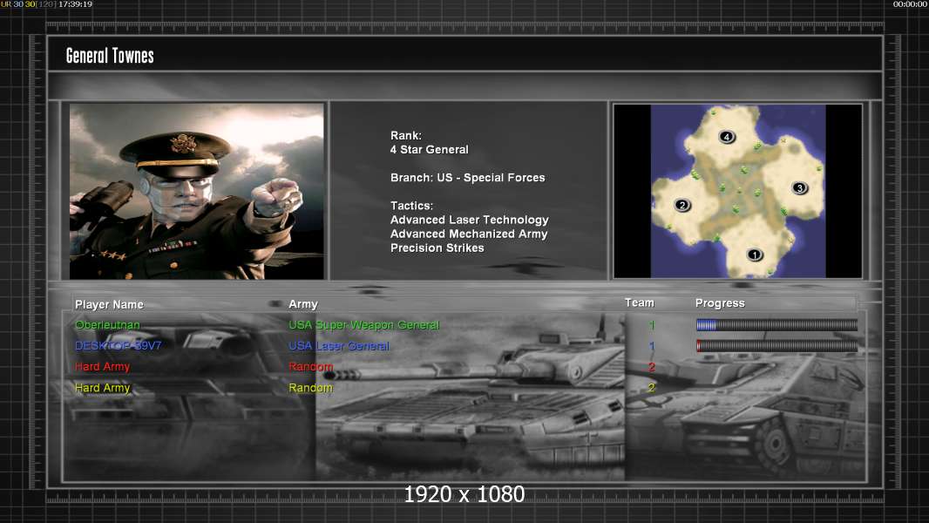929x523 pixels.
Task: Click the red Hard Army player name
Action: click(x=103, y=367)
